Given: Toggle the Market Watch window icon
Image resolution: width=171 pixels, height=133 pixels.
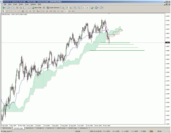Looking at the screenshot, I should pyautogui.click(x=13, y=8).
